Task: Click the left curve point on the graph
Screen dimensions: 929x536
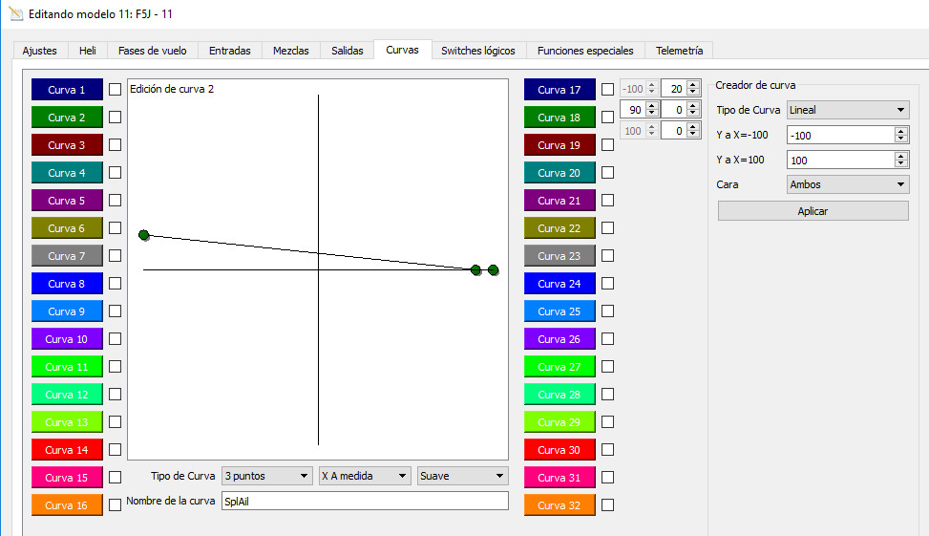Action: coord(144,235)
